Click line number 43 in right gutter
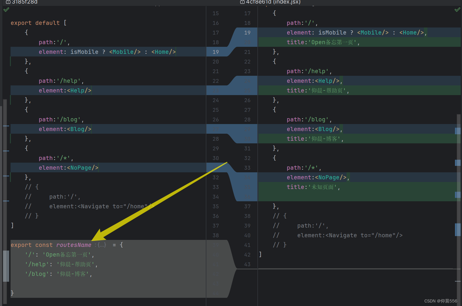Screen dimensions: 462x306 point(247,264)
